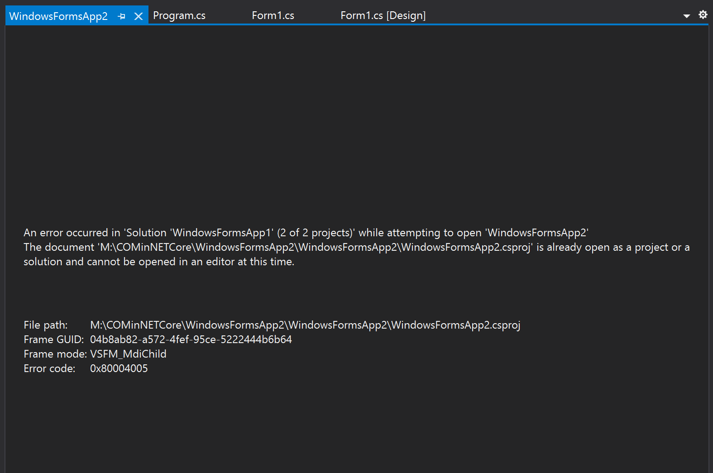Switch to the Form1.cs tab

(273, 15)
